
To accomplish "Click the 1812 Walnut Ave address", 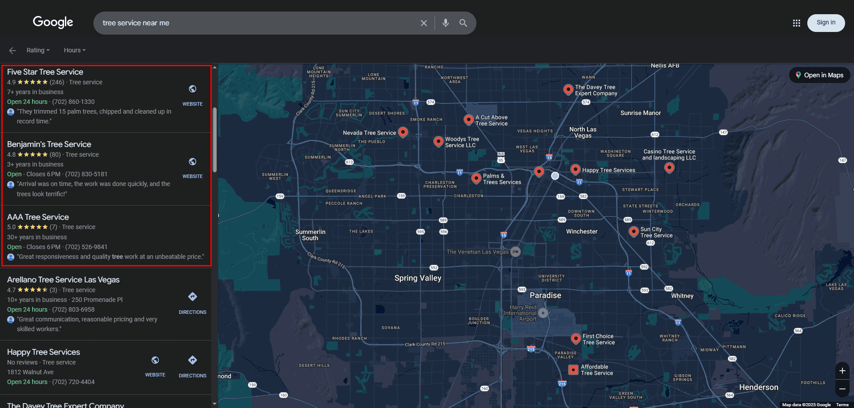I will [30, 372].
